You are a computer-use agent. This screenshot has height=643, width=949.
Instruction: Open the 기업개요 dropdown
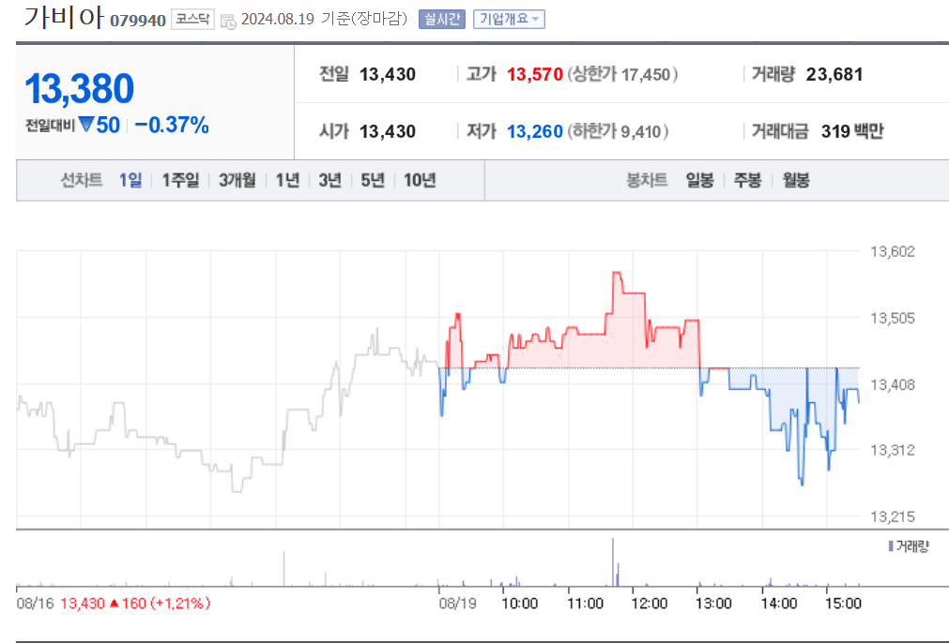click(509, 20)
